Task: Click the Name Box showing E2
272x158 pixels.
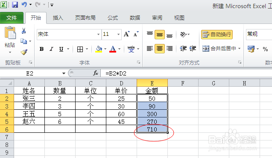Action: pos(29,73)
